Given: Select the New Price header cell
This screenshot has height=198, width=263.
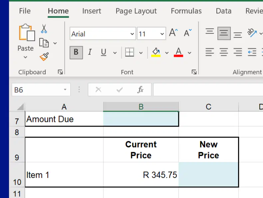Looking at the screenshot, I should (x=208, y=150).
